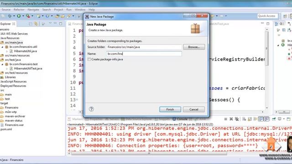Screen dimensions: 292x164
Task: Click the Open Task folder toolbar icon
Action: click(x=63, y=16)
